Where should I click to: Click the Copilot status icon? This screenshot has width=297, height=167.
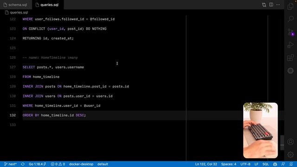pyautogui.click(x=275, y=164)
